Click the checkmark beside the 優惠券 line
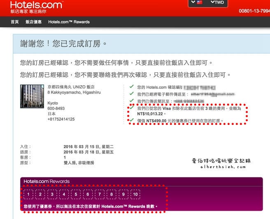270x219 pixels. click(x=132, y=120)
